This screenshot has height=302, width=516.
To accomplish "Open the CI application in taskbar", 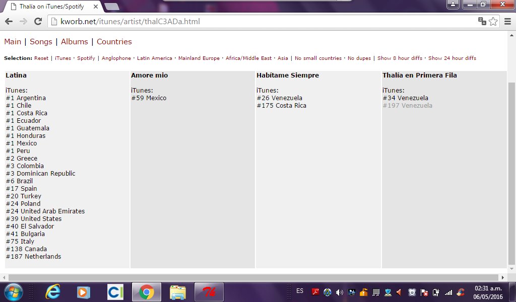I will pos(115,292).
